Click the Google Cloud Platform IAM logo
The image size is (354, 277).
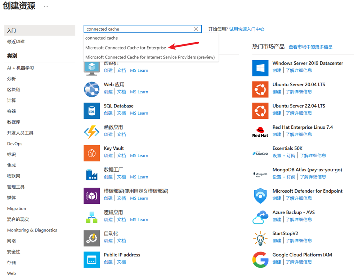(260, 260)
